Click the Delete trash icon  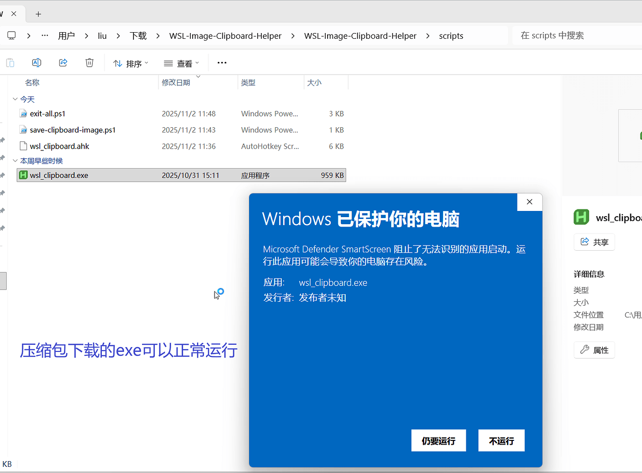pos(89,63)
